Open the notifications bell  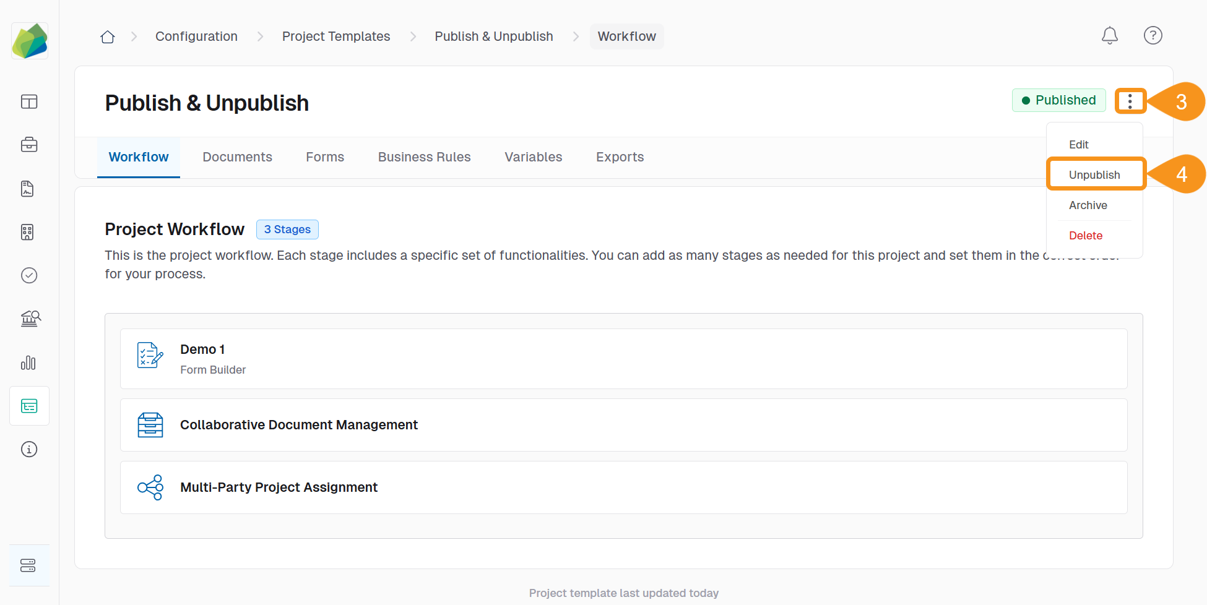[x=1109, y=36]
